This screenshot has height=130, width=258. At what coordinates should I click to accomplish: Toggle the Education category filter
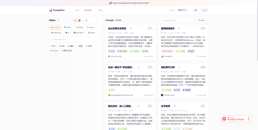click(79, 32)
